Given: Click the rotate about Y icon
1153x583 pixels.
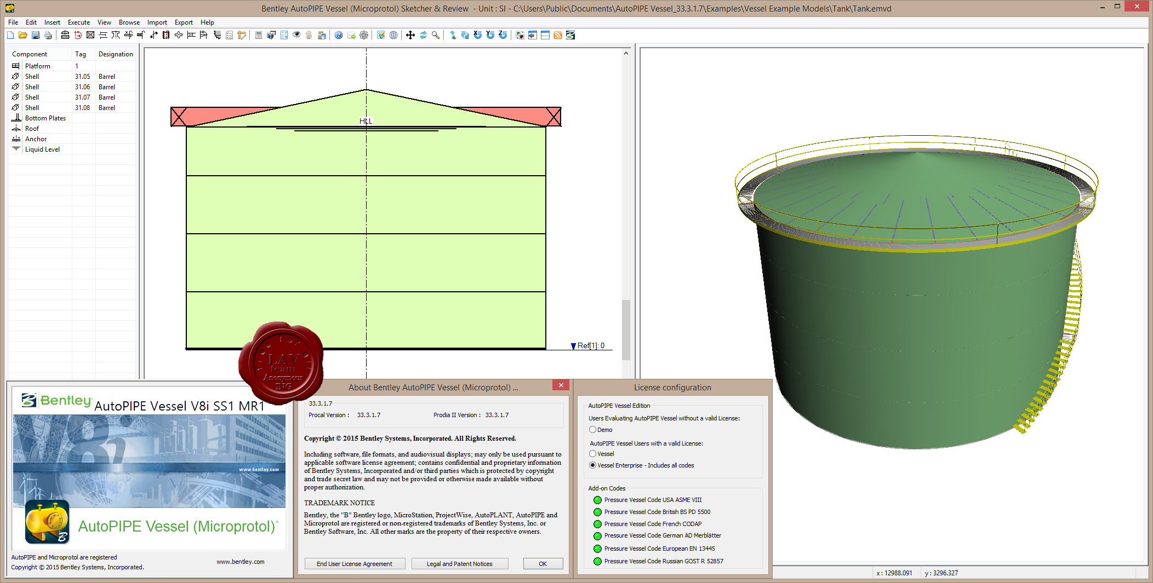Looking at the screenshot, I should [x=490, y=35].
